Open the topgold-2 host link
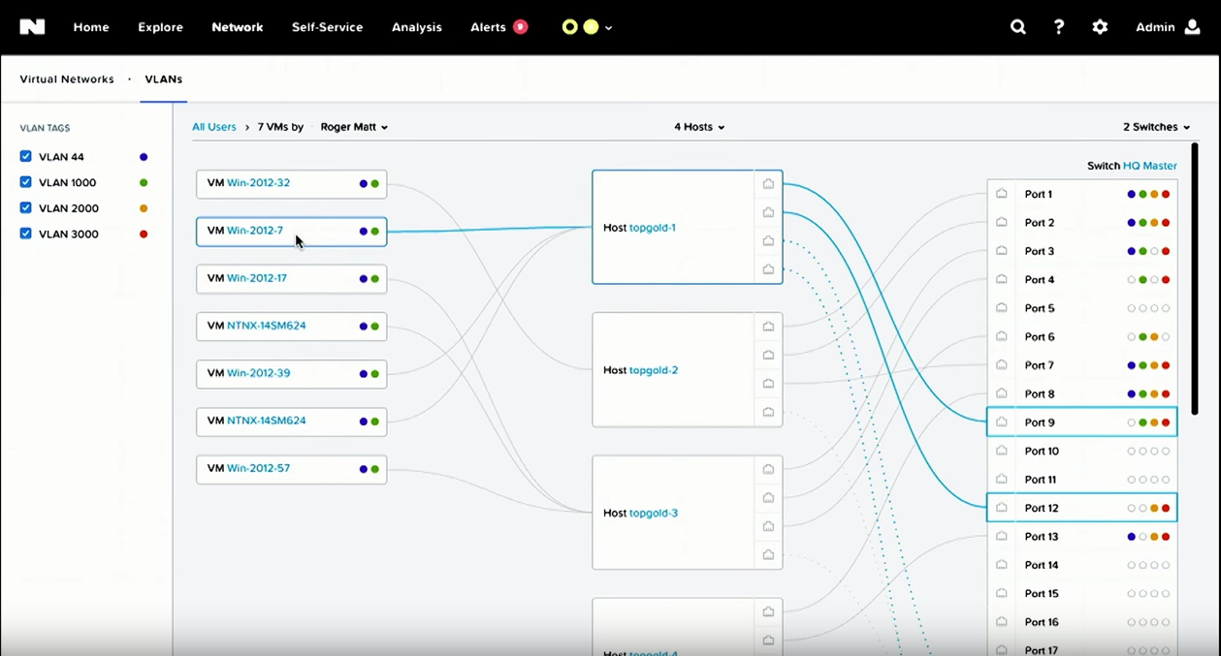The width and height of the screenshot is (1221, 656). click(654, 370)
